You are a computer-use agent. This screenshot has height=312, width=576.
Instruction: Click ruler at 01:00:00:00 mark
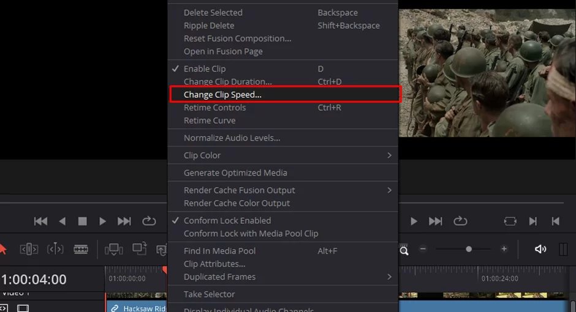127,278
